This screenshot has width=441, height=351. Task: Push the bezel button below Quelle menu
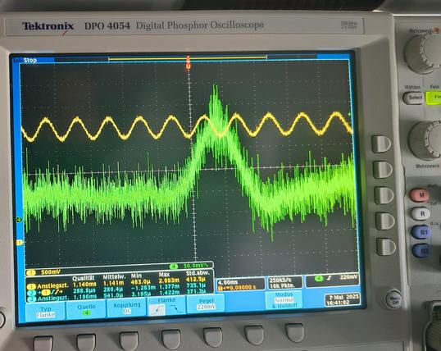click(86, 342)
